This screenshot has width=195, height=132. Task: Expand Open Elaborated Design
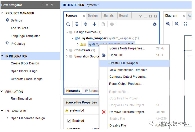(x=7, y=118)
